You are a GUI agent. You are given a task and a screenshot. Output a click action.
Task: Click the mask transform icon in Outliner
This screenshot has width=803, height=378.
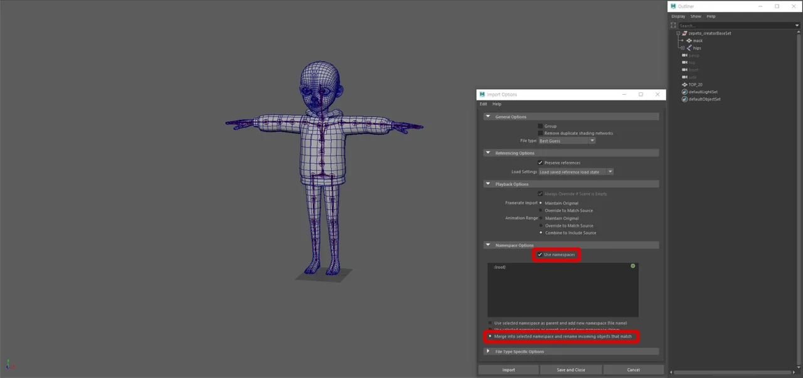click(688, 40)
